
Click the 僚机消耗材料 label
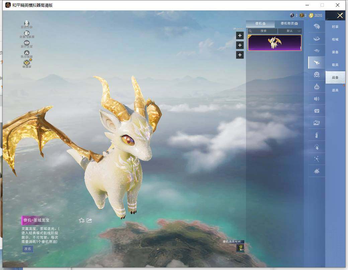point(233,241)
